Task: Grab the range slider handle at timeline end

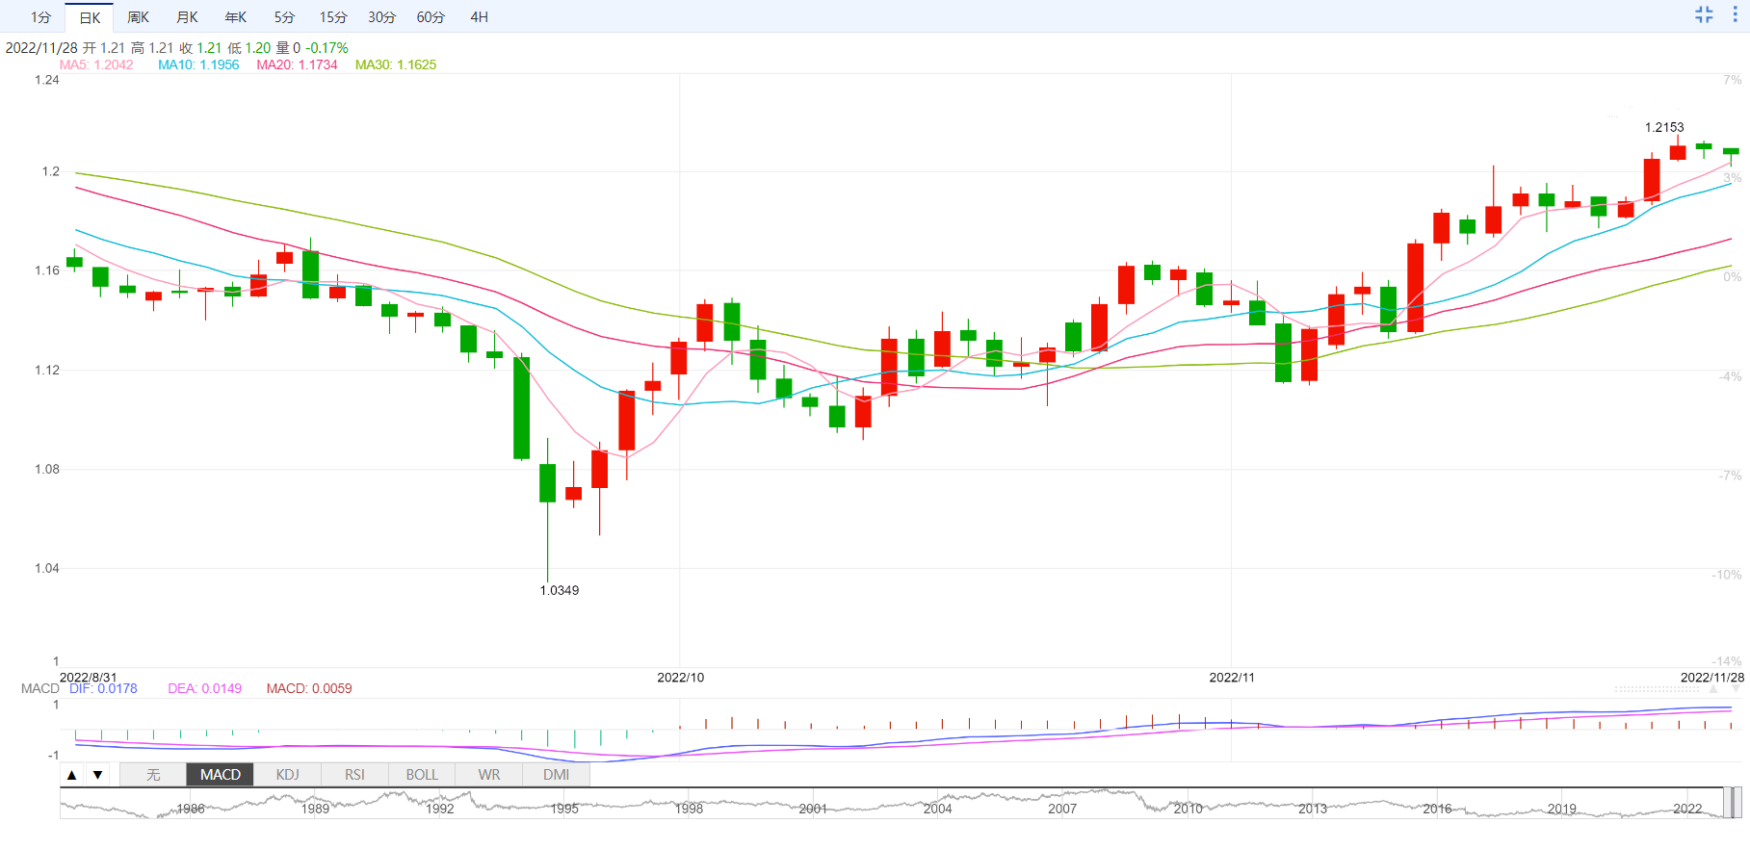Action: point(1733,802)
